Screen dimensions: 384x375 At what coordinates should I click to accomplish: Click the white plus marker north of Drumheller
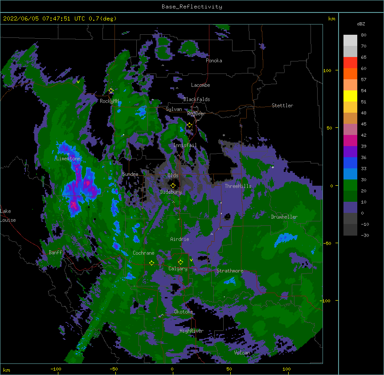pyautogui.click(x=273, y=167)
